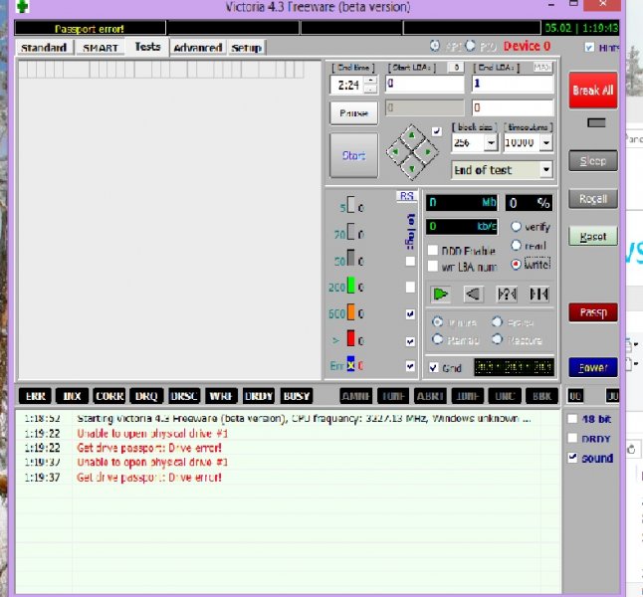Toggle the checkbox next to the diamond navigator
This screenshot has height=597, width=643.
pyautogui.click(x=437, y=131)
